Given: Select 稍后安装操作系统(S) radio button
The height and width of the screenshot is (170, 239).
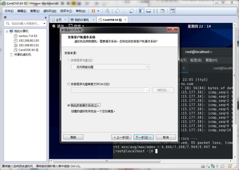Looking at the screenshot, I should pos(69,105).
